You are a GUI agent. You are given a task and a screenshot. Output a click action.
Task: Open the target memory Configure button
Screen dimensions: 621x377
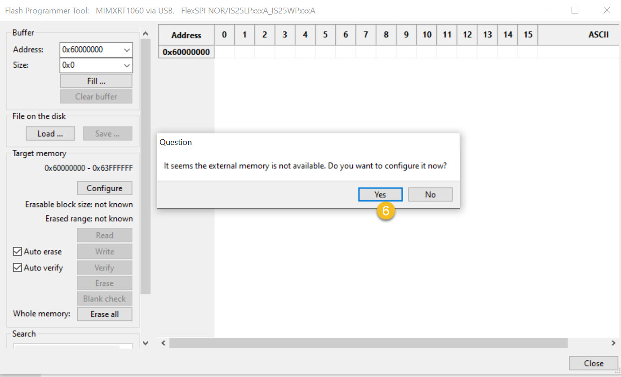click(x=105, y=188)
